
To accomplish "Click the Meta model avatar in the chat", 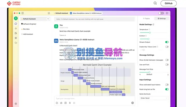I will pos(56,41).
